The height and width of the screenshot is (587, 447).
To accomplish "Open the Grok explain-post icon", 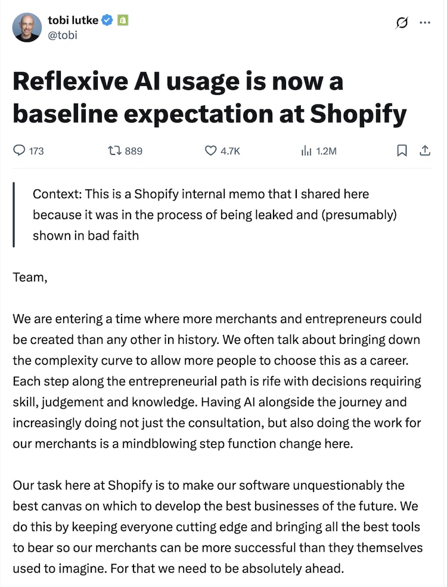I will pyautogui.click(x=402, y=23).
